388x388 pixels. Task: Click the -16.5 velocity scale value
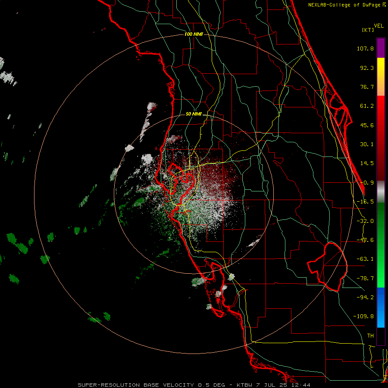[x=365, y=202]
